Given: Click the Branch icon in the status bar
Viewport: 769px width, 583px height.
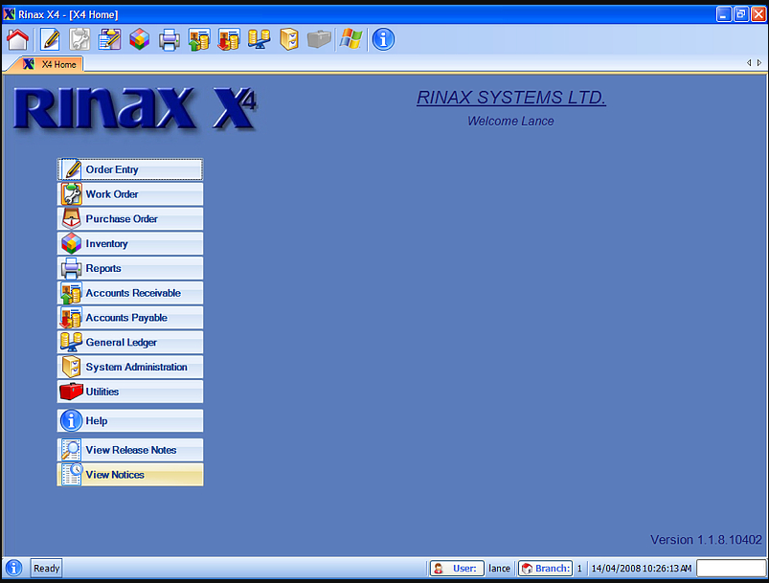Looking at the screenshot, I should [x=528, y=569].
